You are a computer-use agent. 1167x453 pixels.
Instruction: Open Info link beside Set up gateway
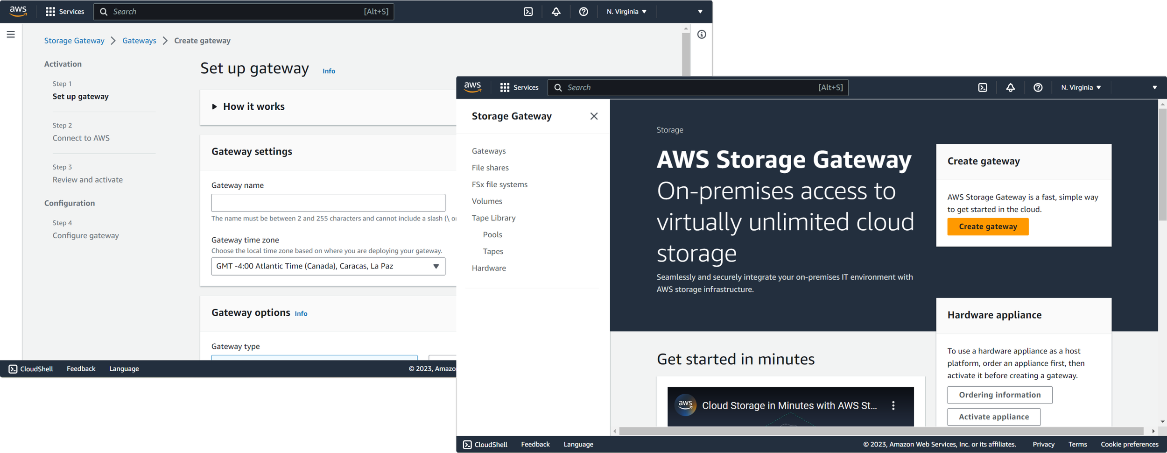(329, 71)
